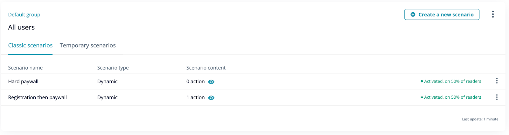Viewport: 509px width, 135px height.
Task: Click the plus icon in Create scenario button
Action: click(x=413, y=15)
